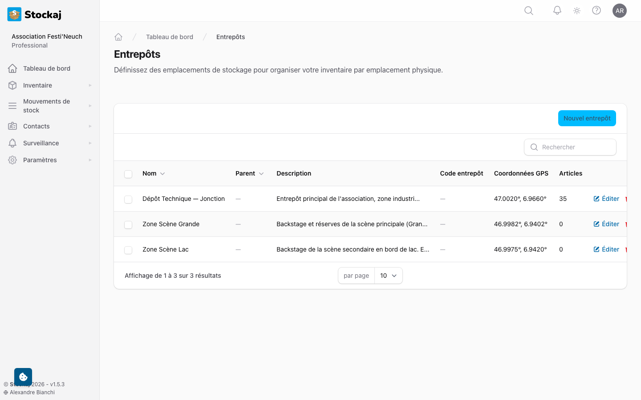Open the per page 10 dropdown
This screenshot has width=641, height=400.
[388, 276]
